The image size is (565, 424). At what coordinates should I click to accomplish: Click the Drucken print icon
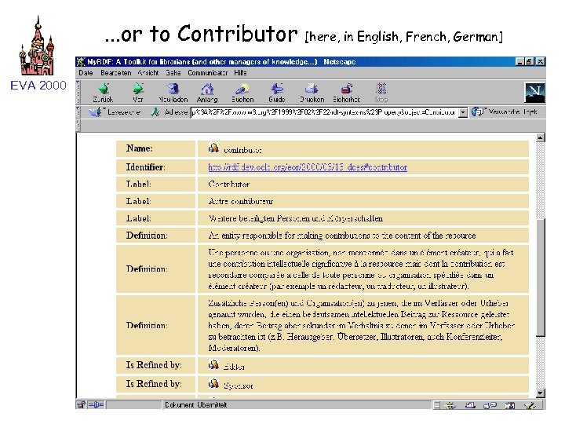pos(312,88)
